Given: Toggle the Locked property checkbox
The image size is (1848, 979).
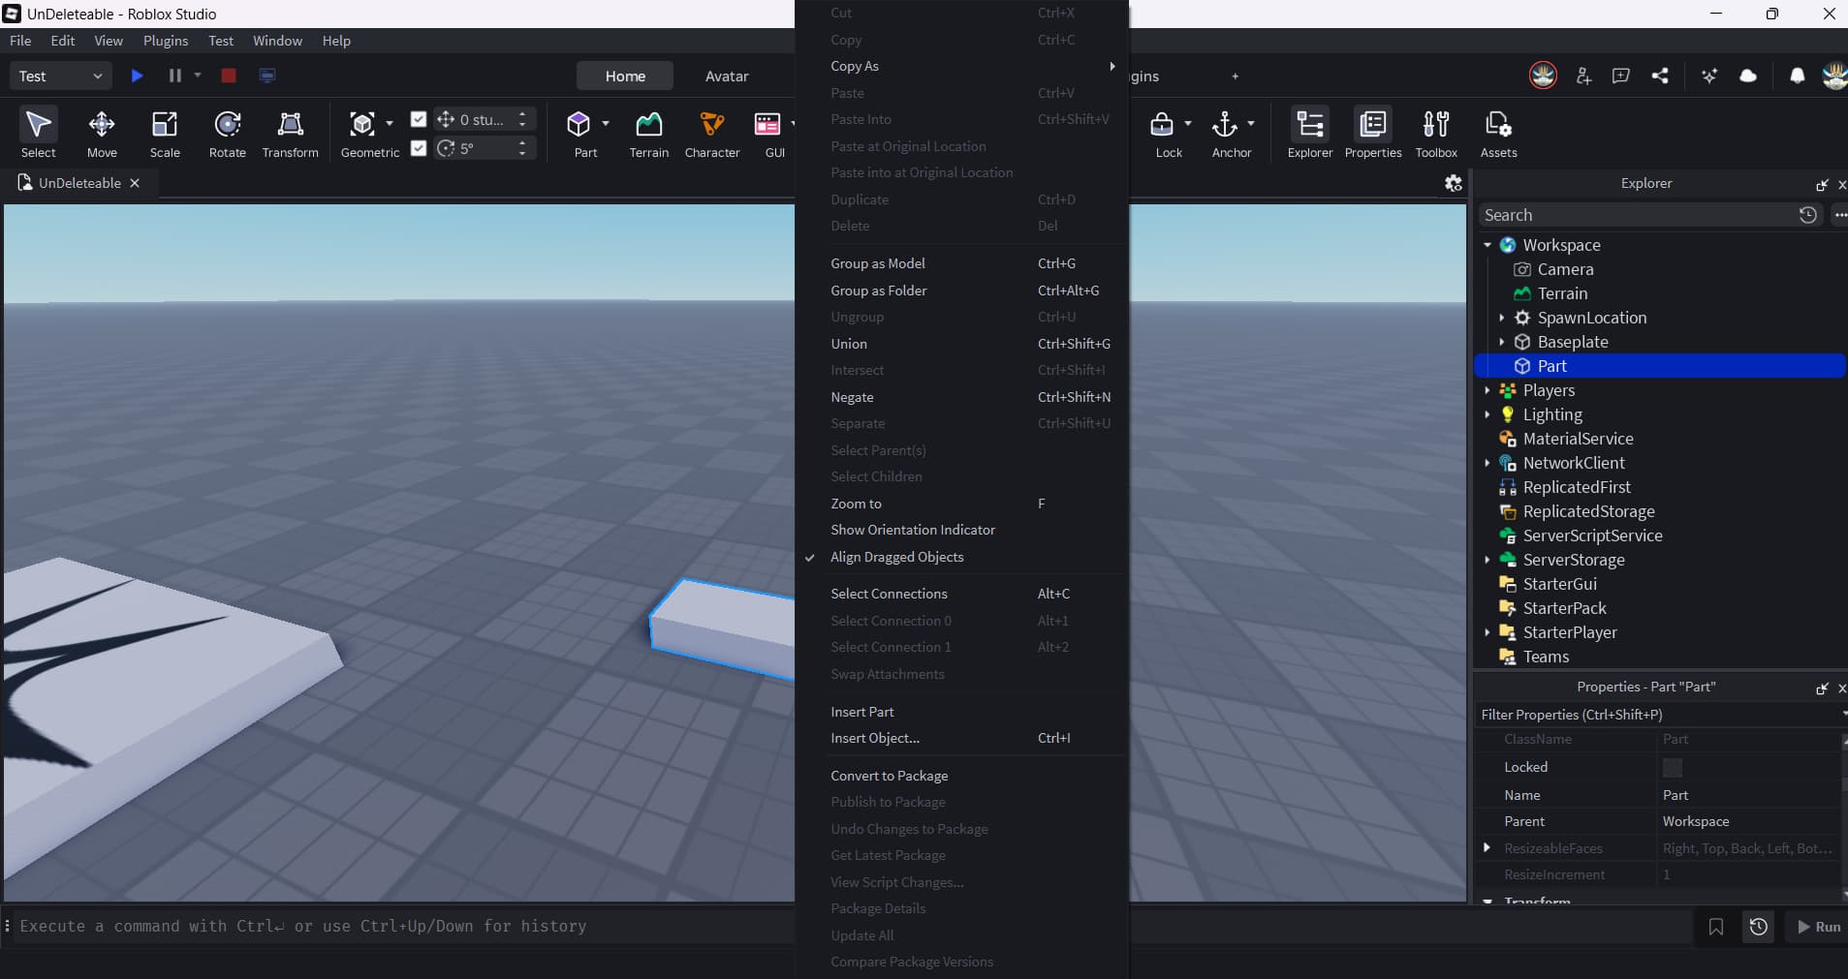Looking at the screenshot, I should (1673, 767).
